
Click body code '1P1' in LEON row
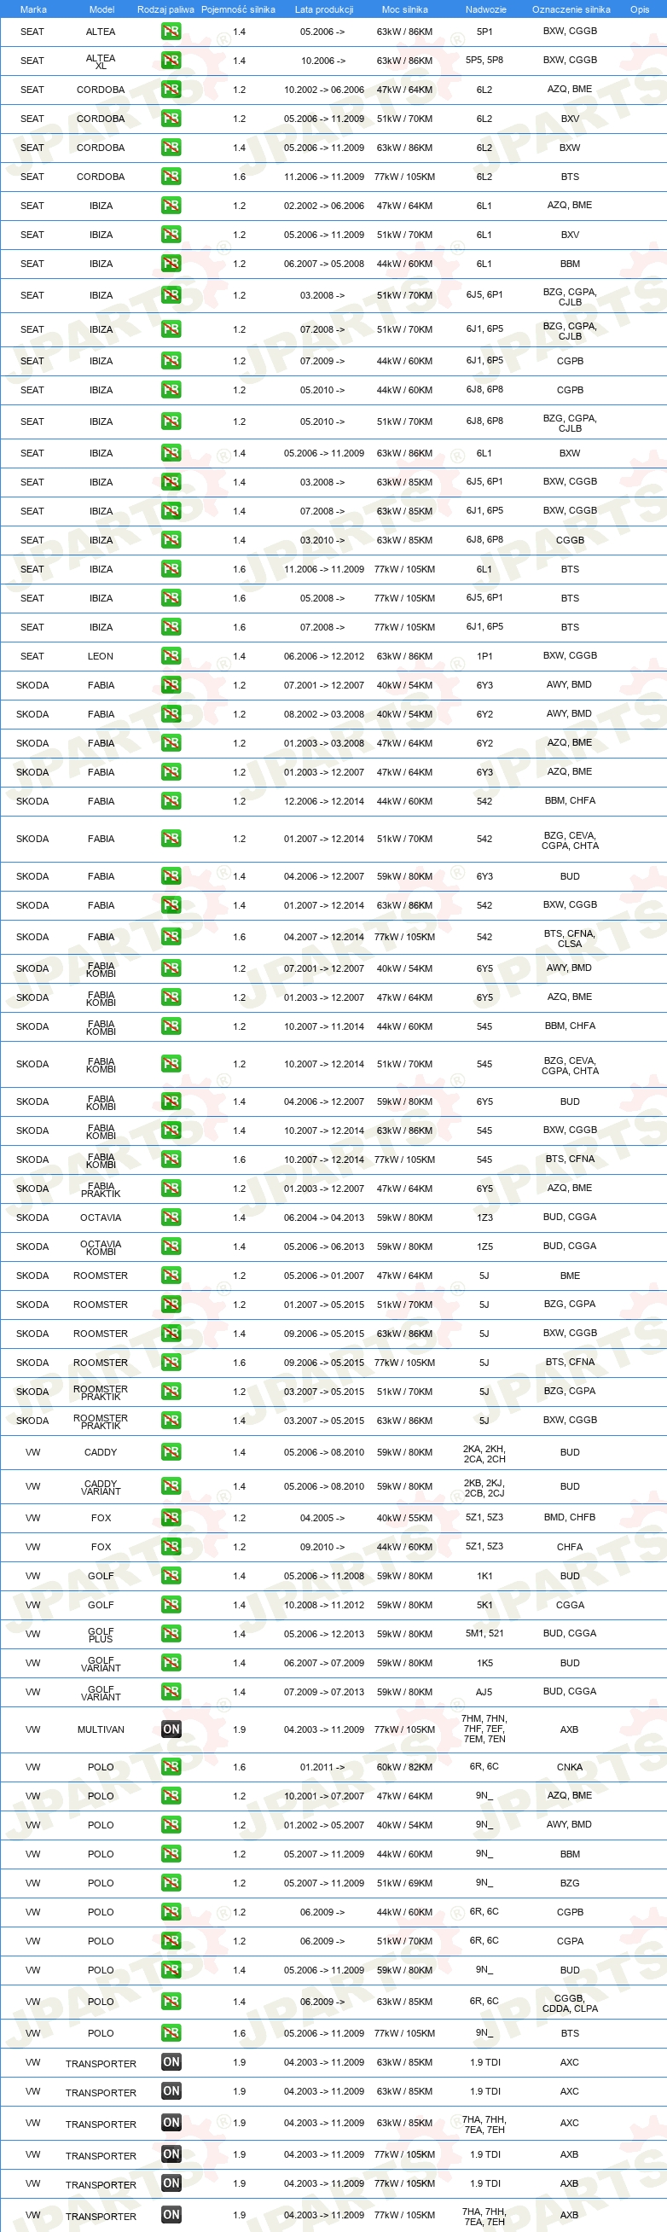484,657
